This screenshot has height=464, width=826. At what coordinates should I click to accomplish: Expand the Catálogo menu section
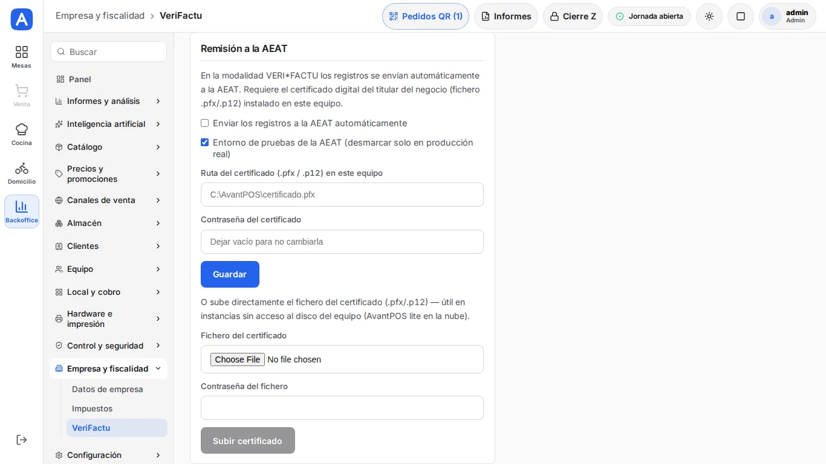[109, 147]
